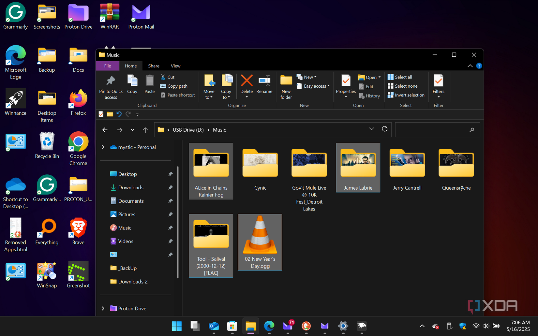Screen dimensions: 538x336
Task: Expand recent locations dropdown arrow
Action: click(132, 130)
